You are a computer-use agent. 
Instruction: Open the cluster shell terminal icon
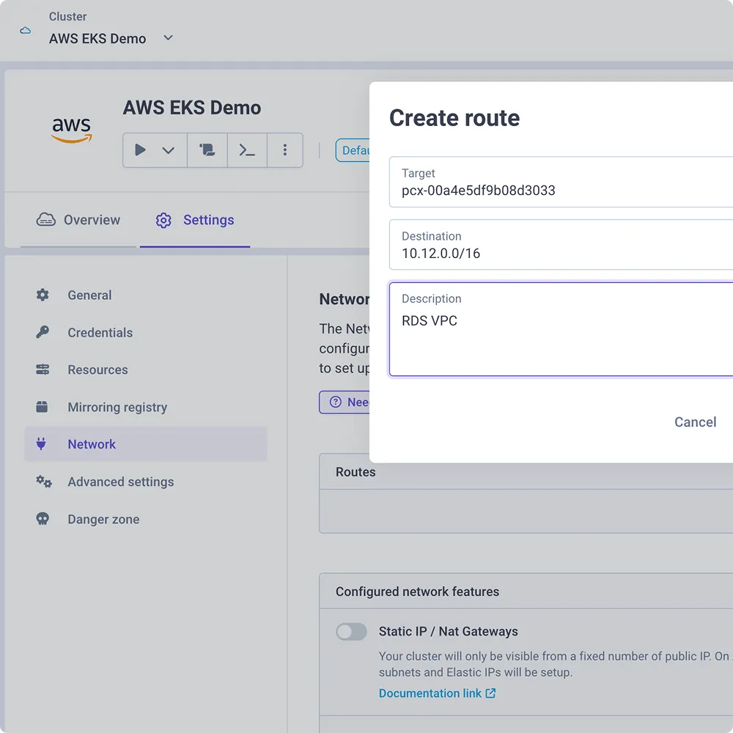(x=247, y=150)
